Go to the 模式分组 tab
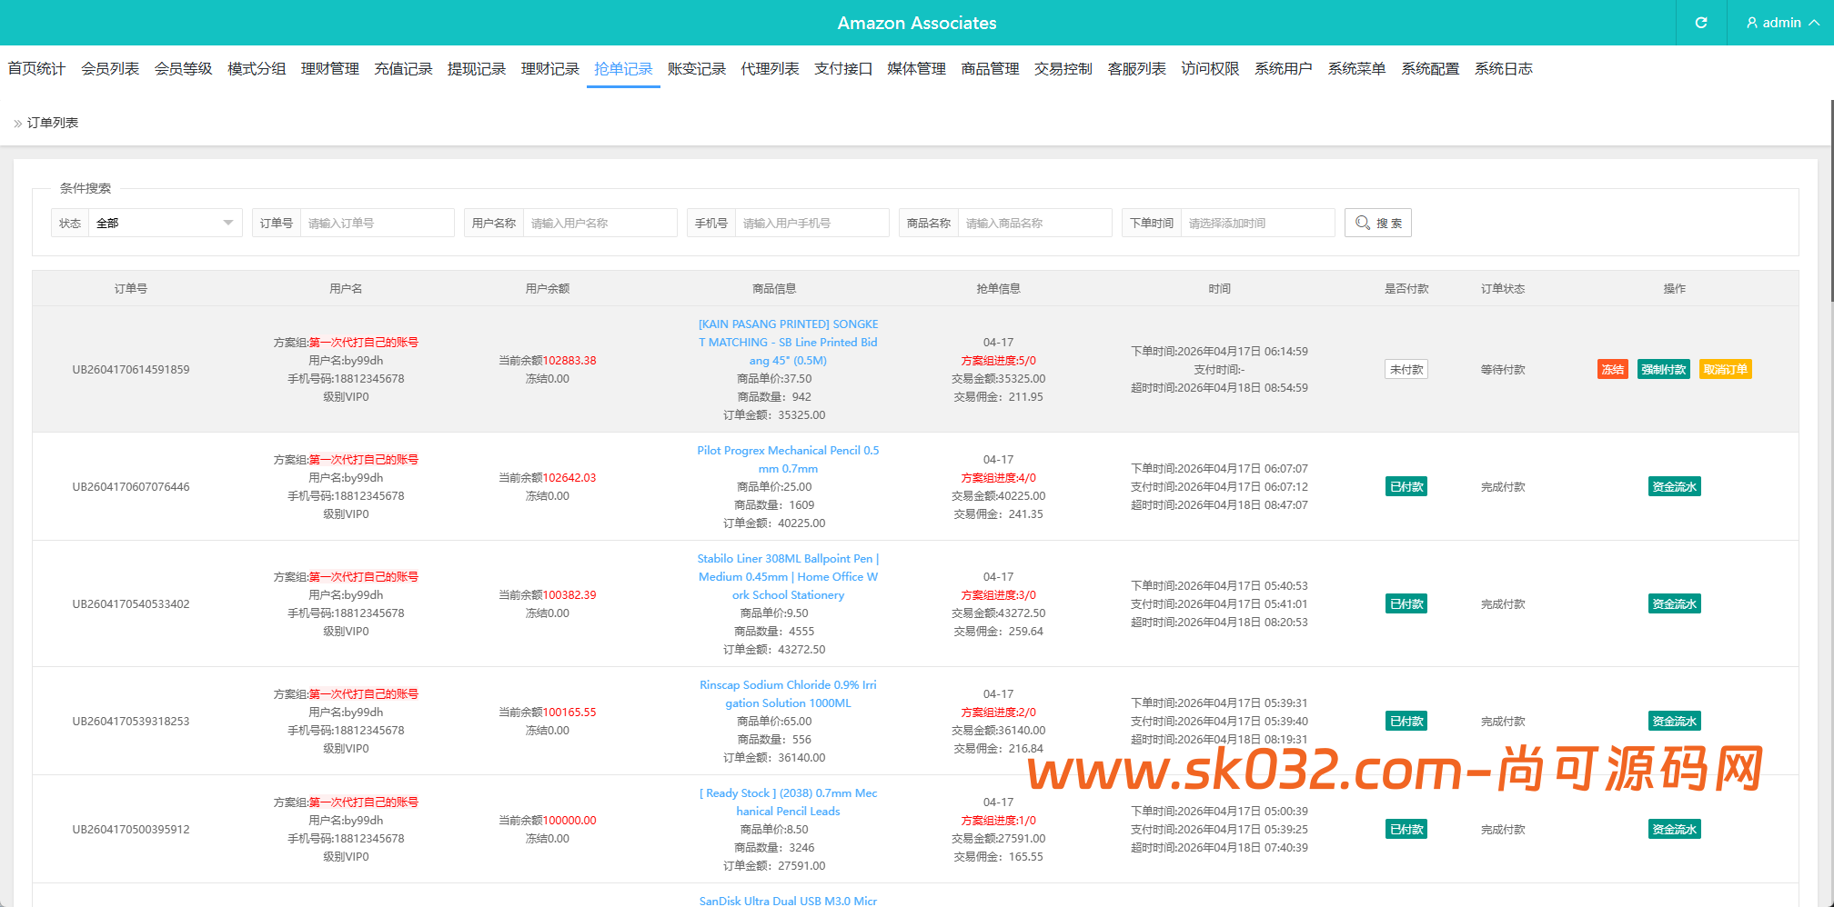 257,68
